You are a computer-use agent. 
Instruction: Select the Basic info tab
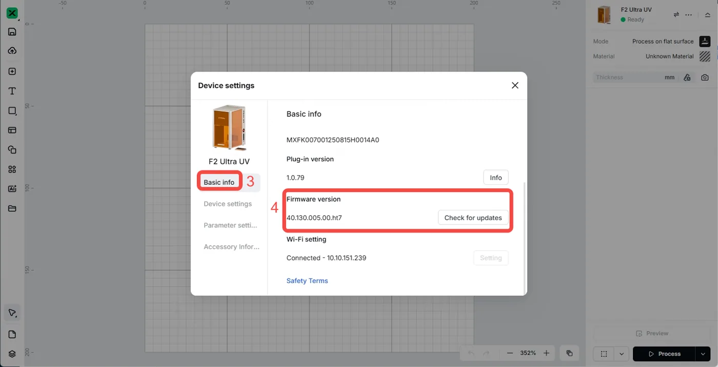point(219,182)
